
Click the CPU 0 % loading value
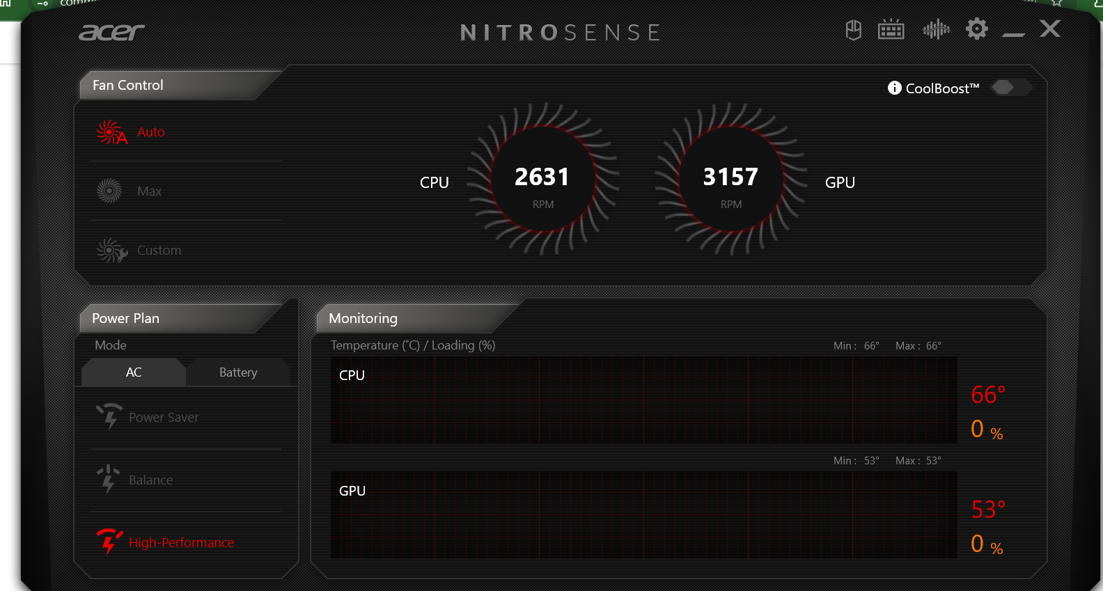[x=987, y=430]
